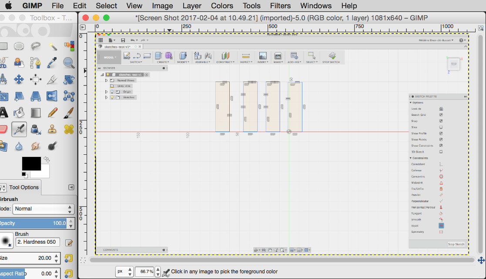Open the foreground color swatch
The image size is (486, 279).
tap(31, 163)
